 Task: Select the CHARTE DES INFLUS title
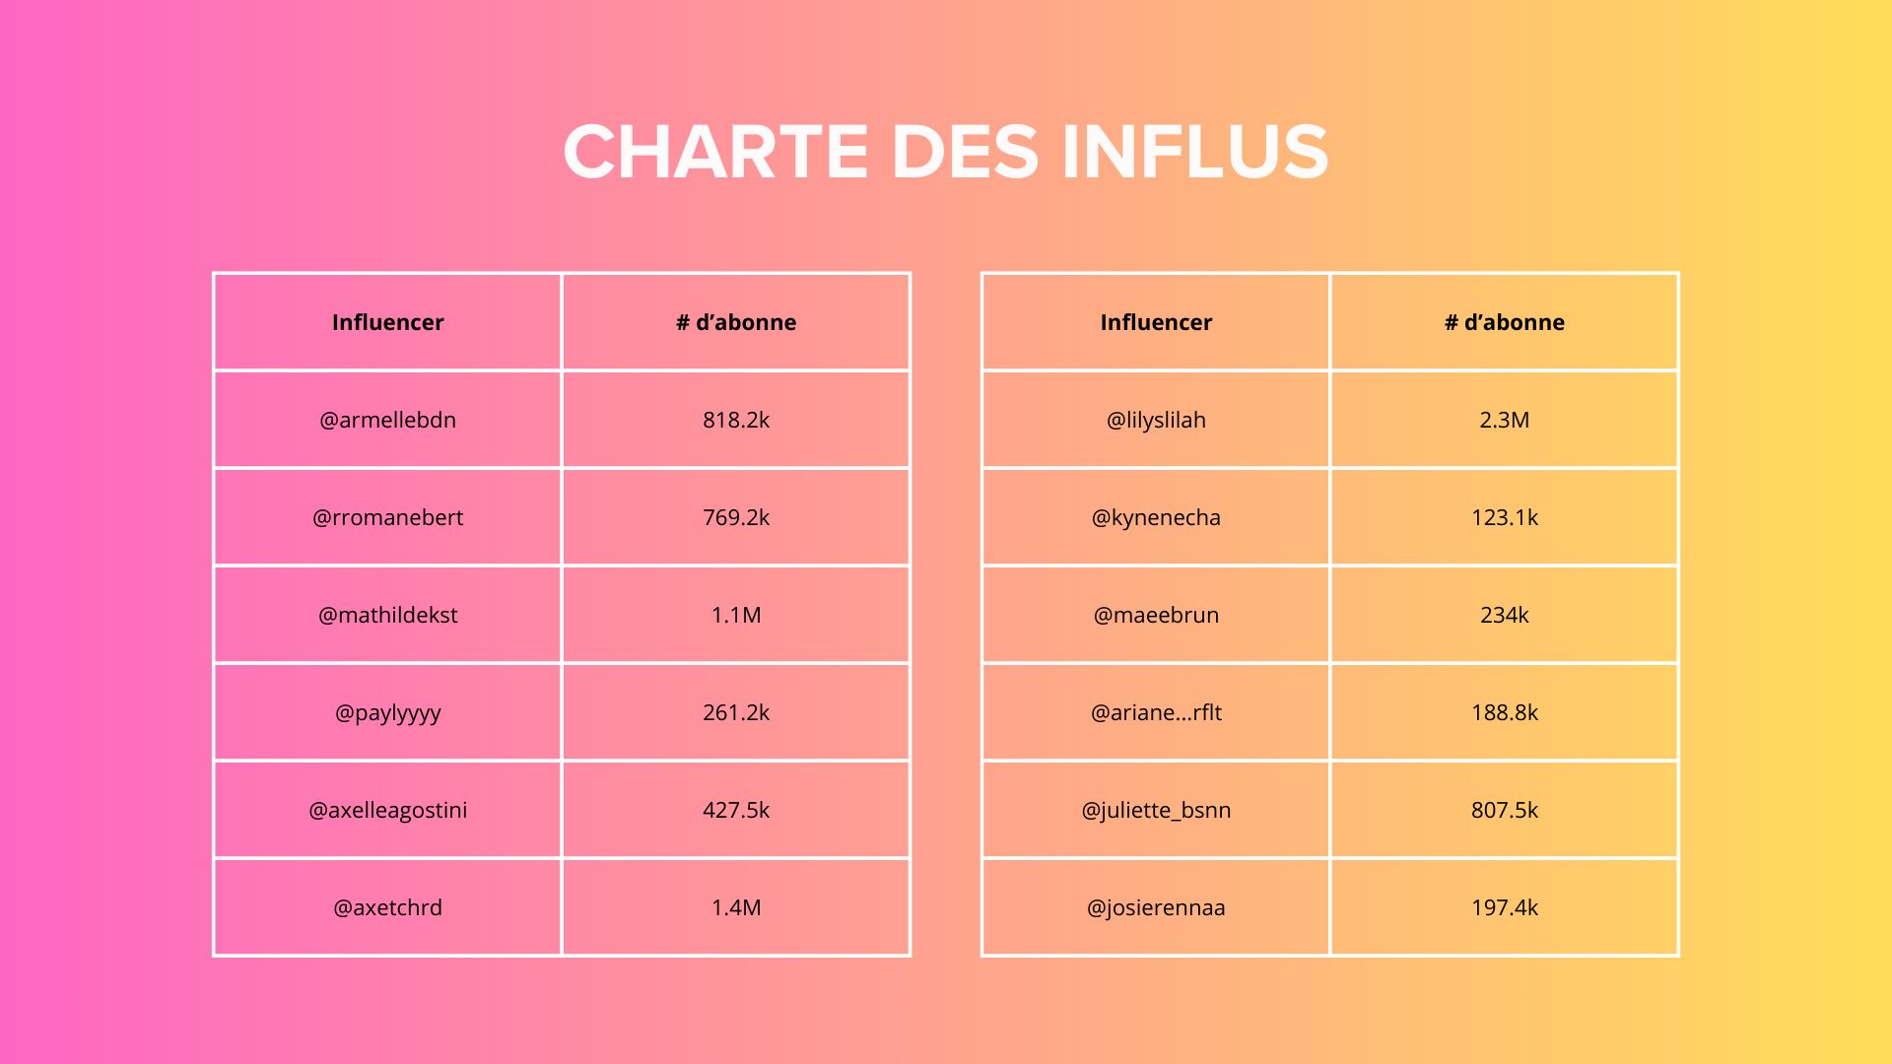click(946, 152)
